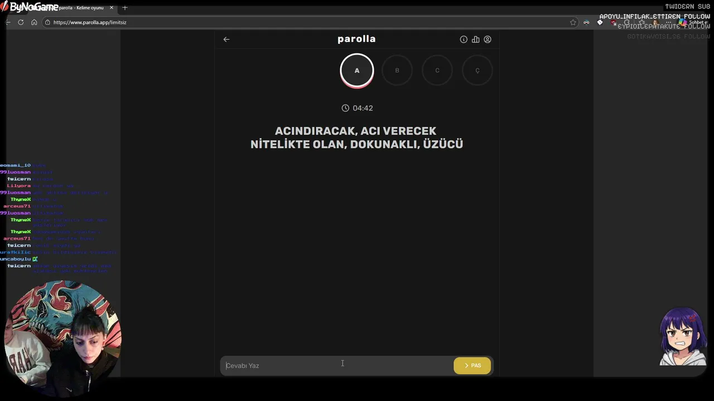
Task: Click the 04:42 timer display
Action: pos(363,108)
